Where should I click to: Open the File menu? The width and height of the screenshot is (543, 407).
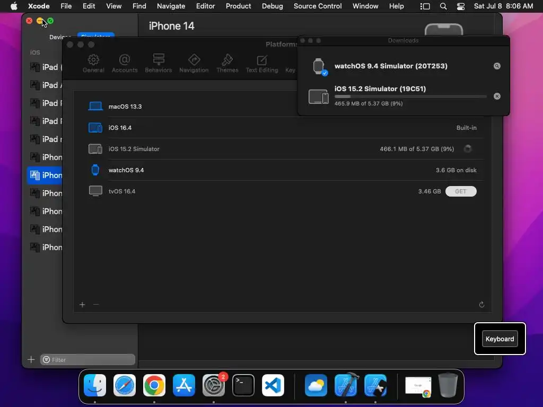[66, 6]
